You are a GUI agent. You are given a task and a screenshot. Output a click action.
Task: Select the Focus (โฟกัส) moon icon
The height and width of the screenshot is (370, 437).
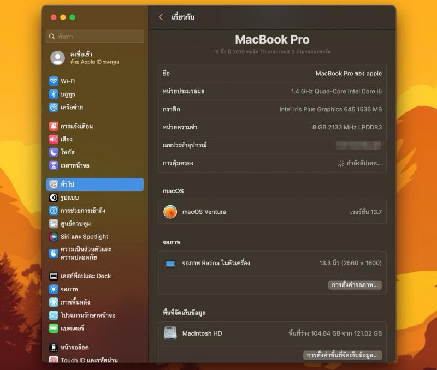54,152
